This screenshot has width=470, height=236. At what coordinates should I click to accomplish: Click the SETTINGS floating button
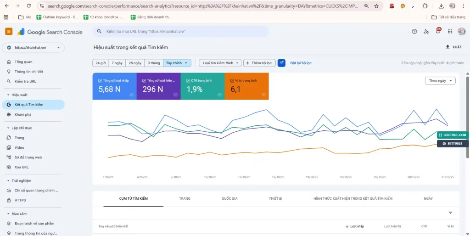pyautogui.click(x=453, y=144)
